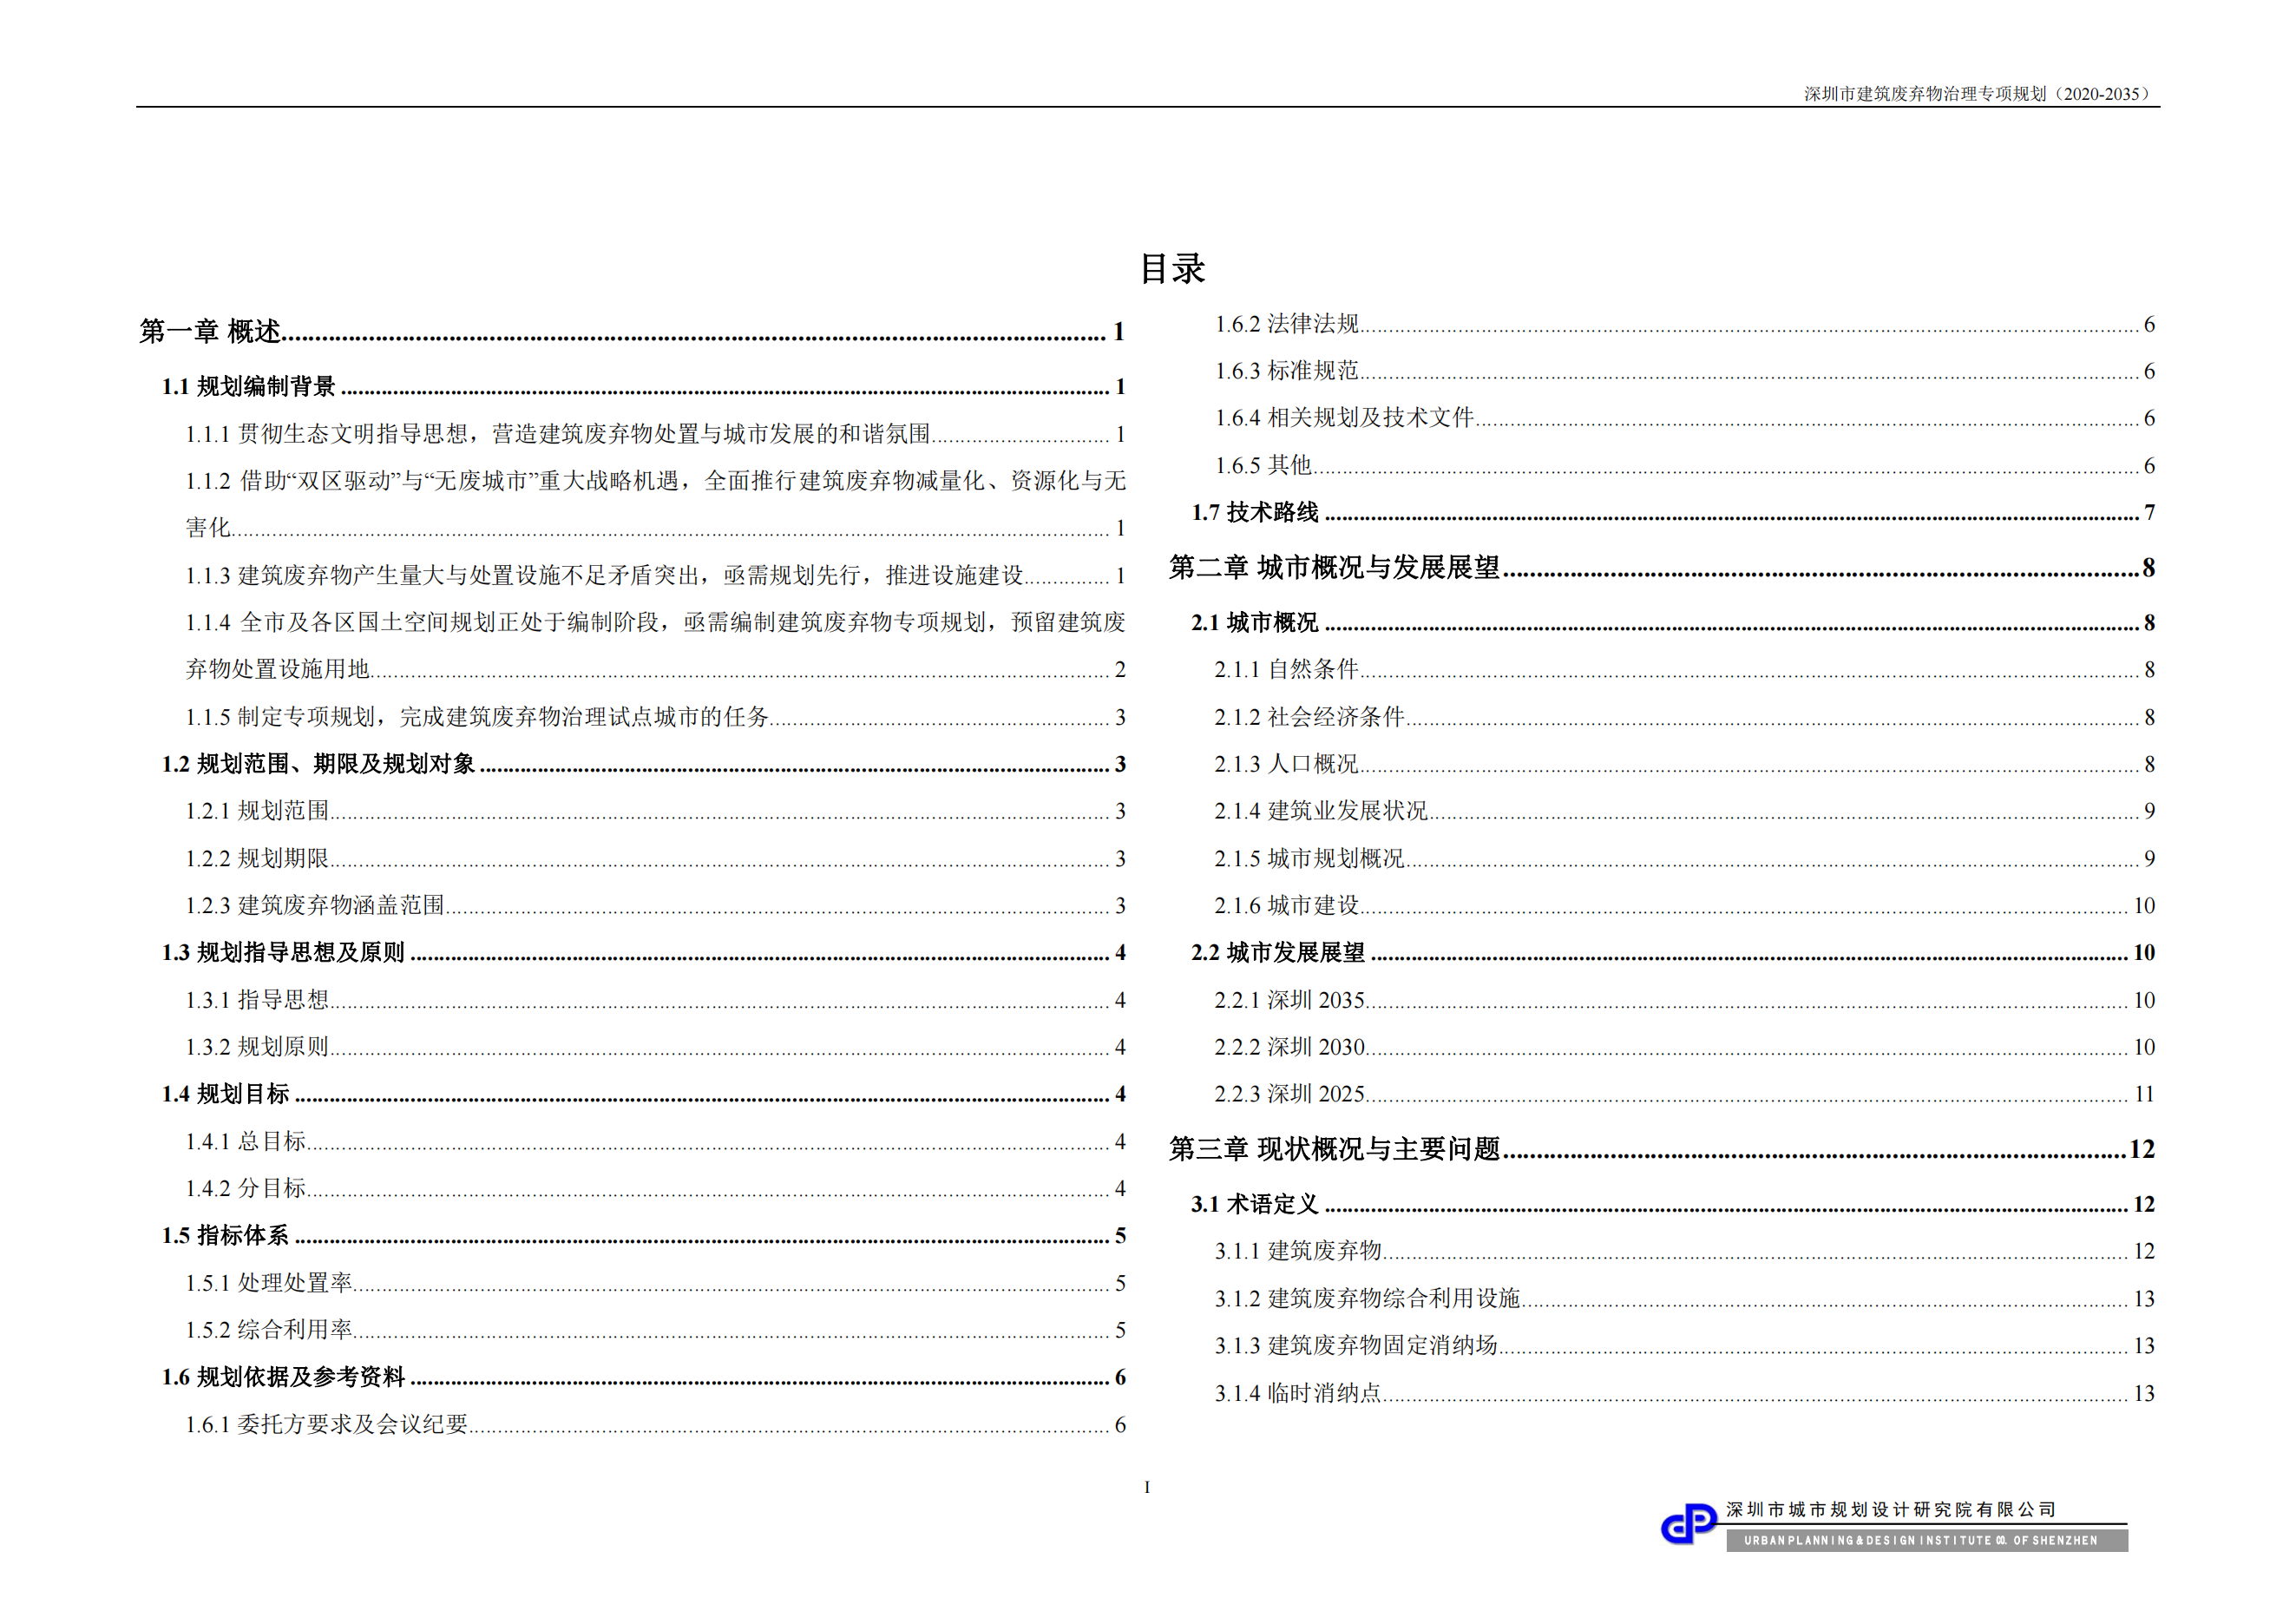This screenshot has height=1624, width=2296.
Task: Select entry 1.2.2 规划期限
Action: 655,858
